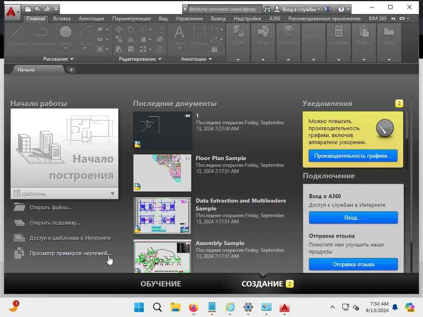Image resolution: width=423 pixels, height=317 pixels.
Task: Expand the Layers panel bottom arrow
Action: pyautogui.click(x=238, y=59)
